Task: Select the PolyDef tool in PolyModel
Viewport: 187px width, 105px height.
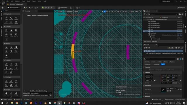Action: click(x=11, y=18)
